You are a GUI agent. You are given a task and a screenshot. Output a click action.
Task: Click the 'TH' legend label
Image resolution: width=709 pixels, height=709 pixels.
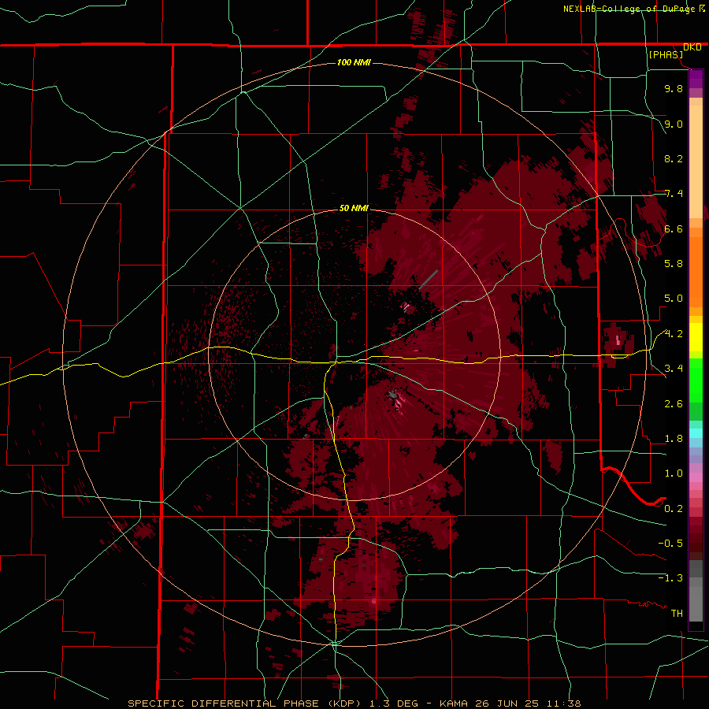pos(677,614)
